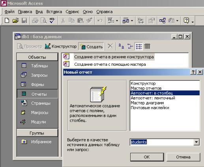Select Макросы in the objects pane
The image size is (204, 167).
[x=37, y=113]
